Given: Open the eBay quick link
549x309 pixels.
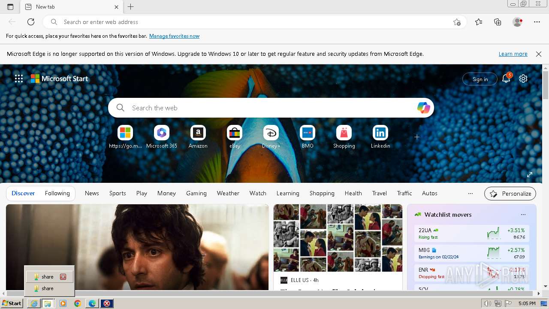Looking at the screenshot, I should [235, 137].
